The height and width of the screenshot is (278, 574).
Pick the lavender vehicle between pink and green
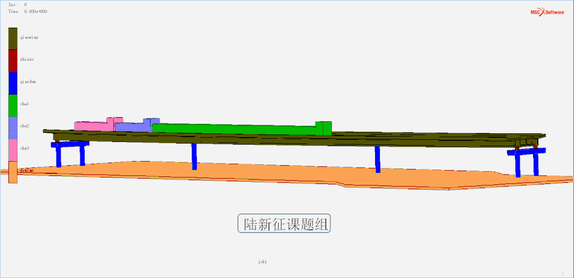(x=133, y=127)
